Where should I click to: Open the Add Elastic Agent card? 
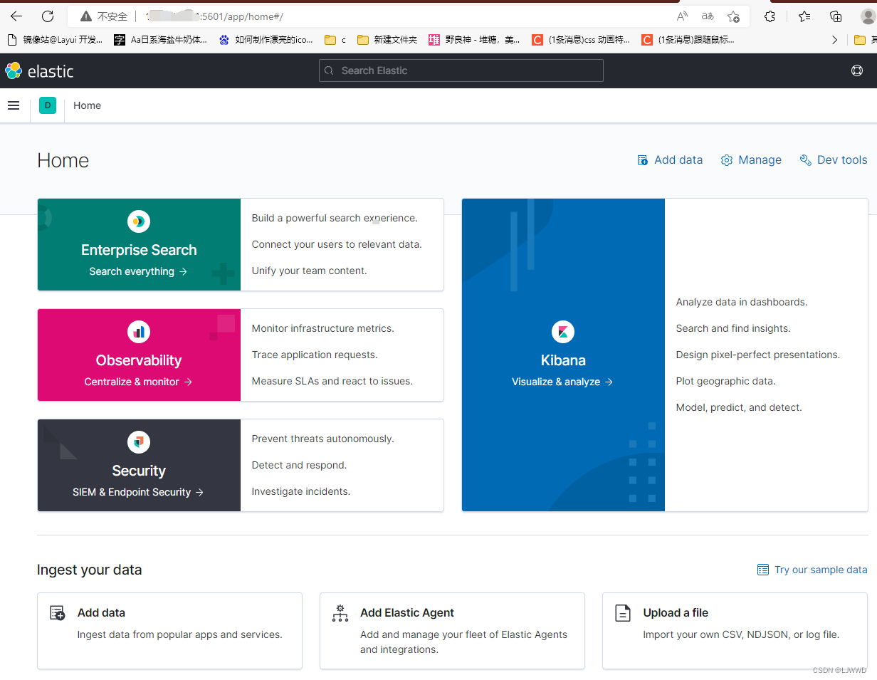click(452, 631)
